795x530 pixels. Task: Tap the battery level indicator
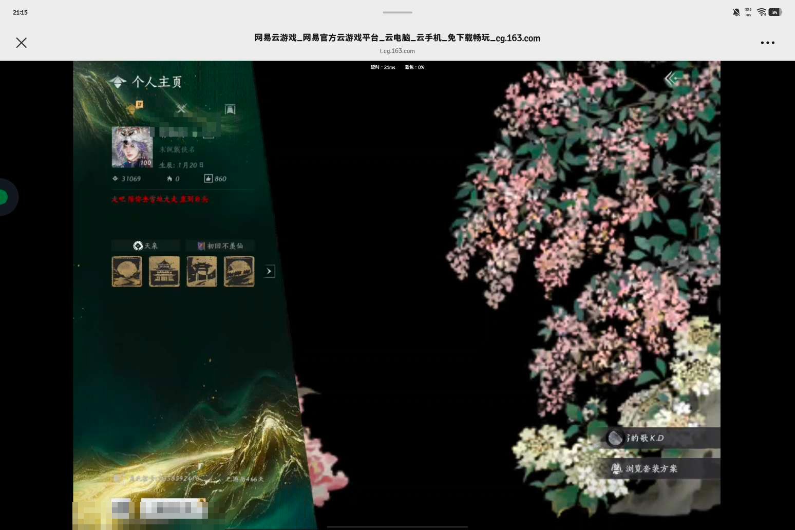[775, 12]
